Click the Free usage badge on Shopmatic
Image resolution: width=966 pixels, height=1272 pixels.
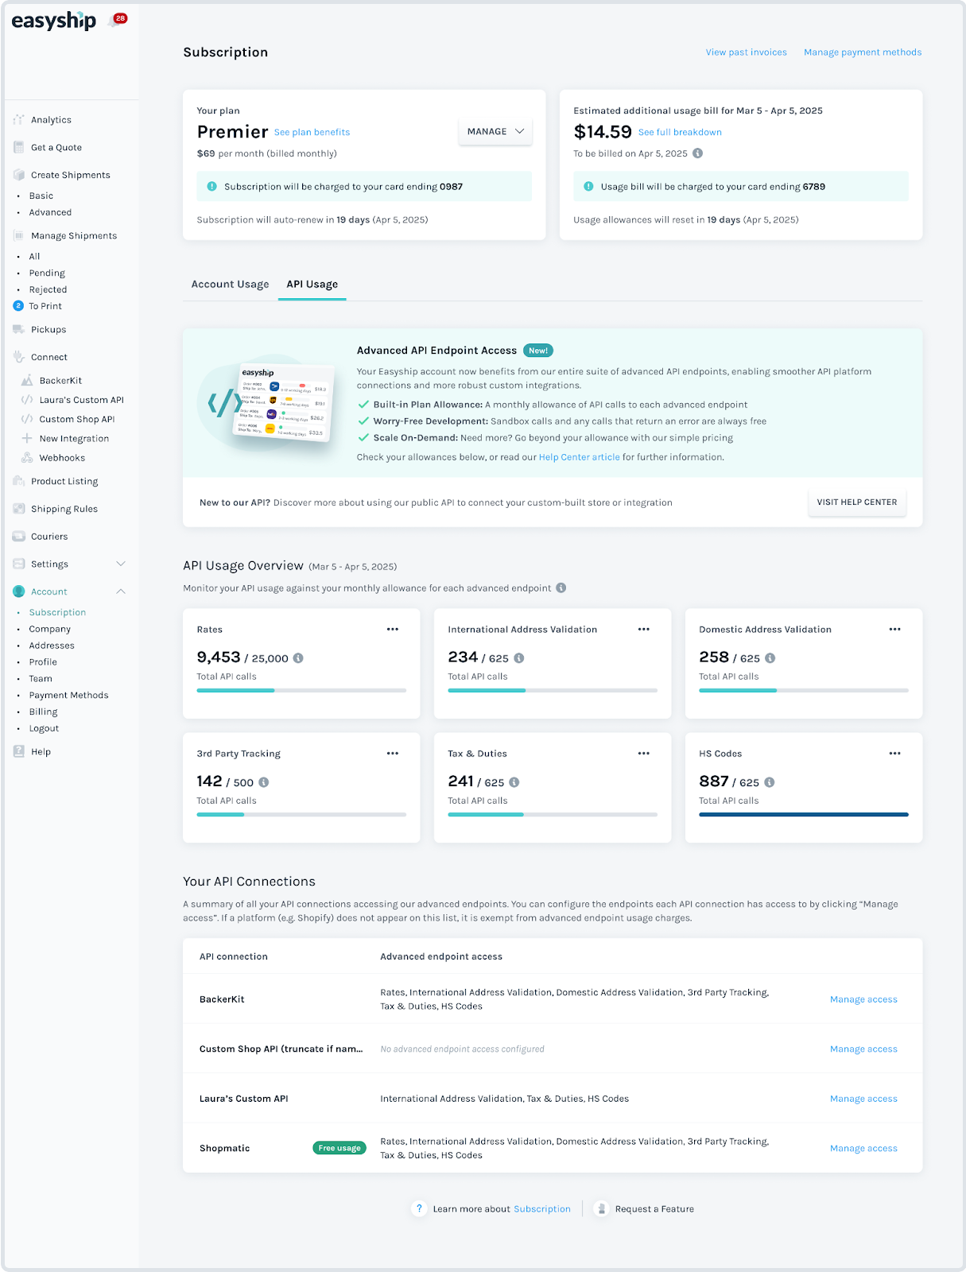point(339,1148)
